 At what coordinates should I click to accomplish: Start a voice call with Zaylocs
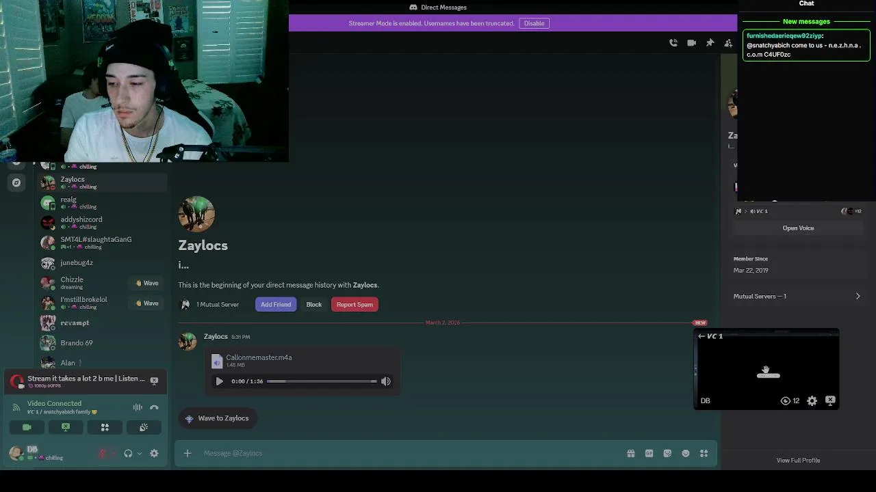tap(673, 43)
